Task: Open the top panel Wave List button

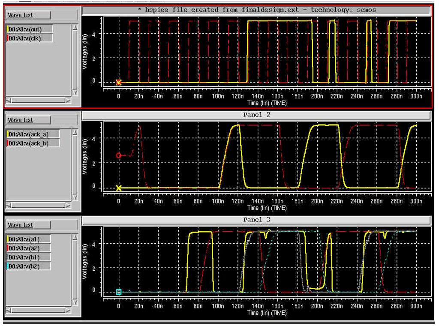Action: click(x=28, y=15)
